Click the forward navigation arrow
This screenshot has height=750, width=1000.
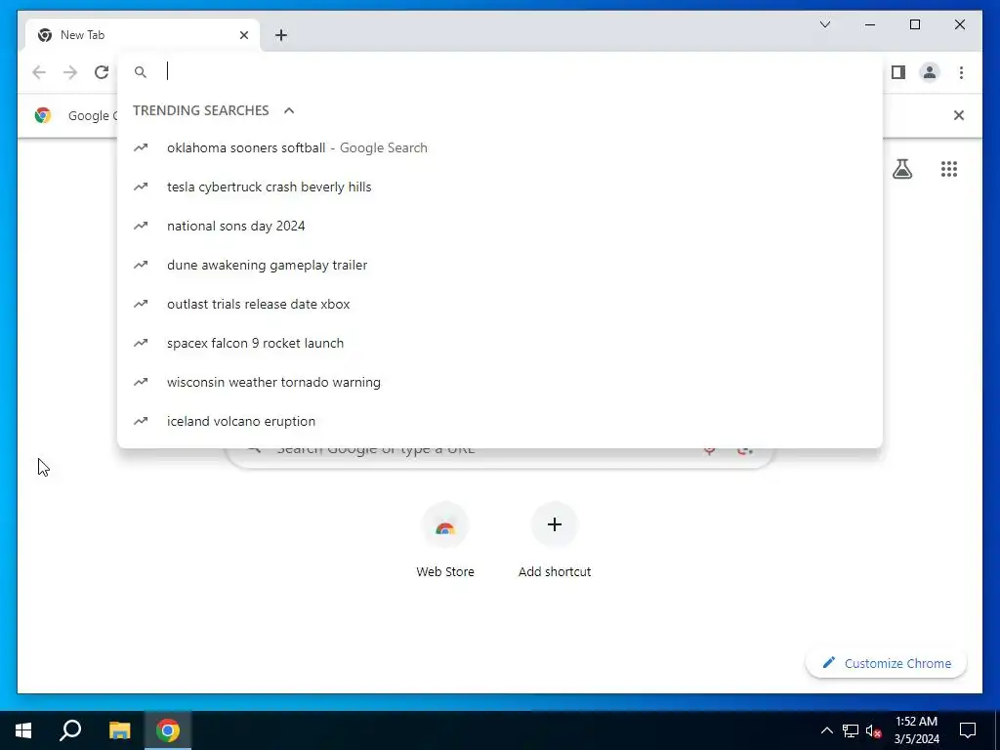point(70,72)
